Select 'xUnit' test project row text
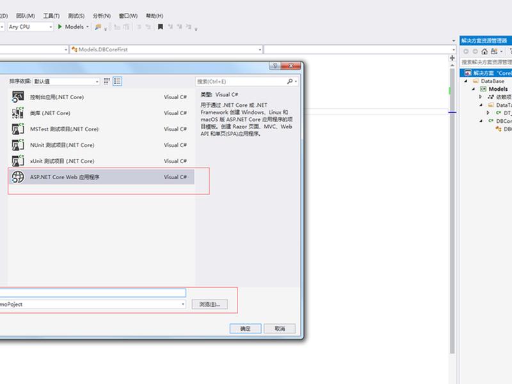This screenshot has height=384, width=512. tap(62, 161)
